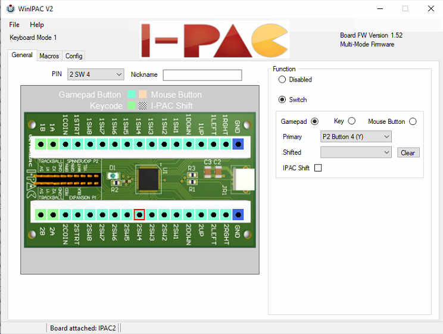Click the Board FW Version 1.52 text

[x=371, y=35]
